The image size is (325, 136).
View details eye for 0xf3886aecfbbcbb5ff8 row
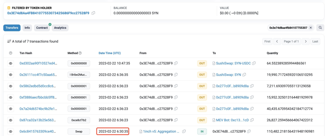pos(10,97)
